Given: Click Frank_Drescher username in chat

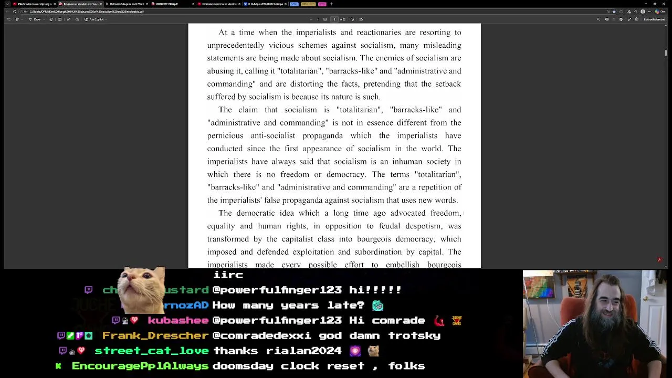Looking at the screenshot, I should click(x=155, y=335).
